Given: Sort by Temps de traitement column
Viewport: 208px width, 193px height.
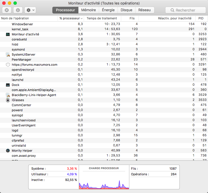Looking at the screenshot, I should click(102, 18).
